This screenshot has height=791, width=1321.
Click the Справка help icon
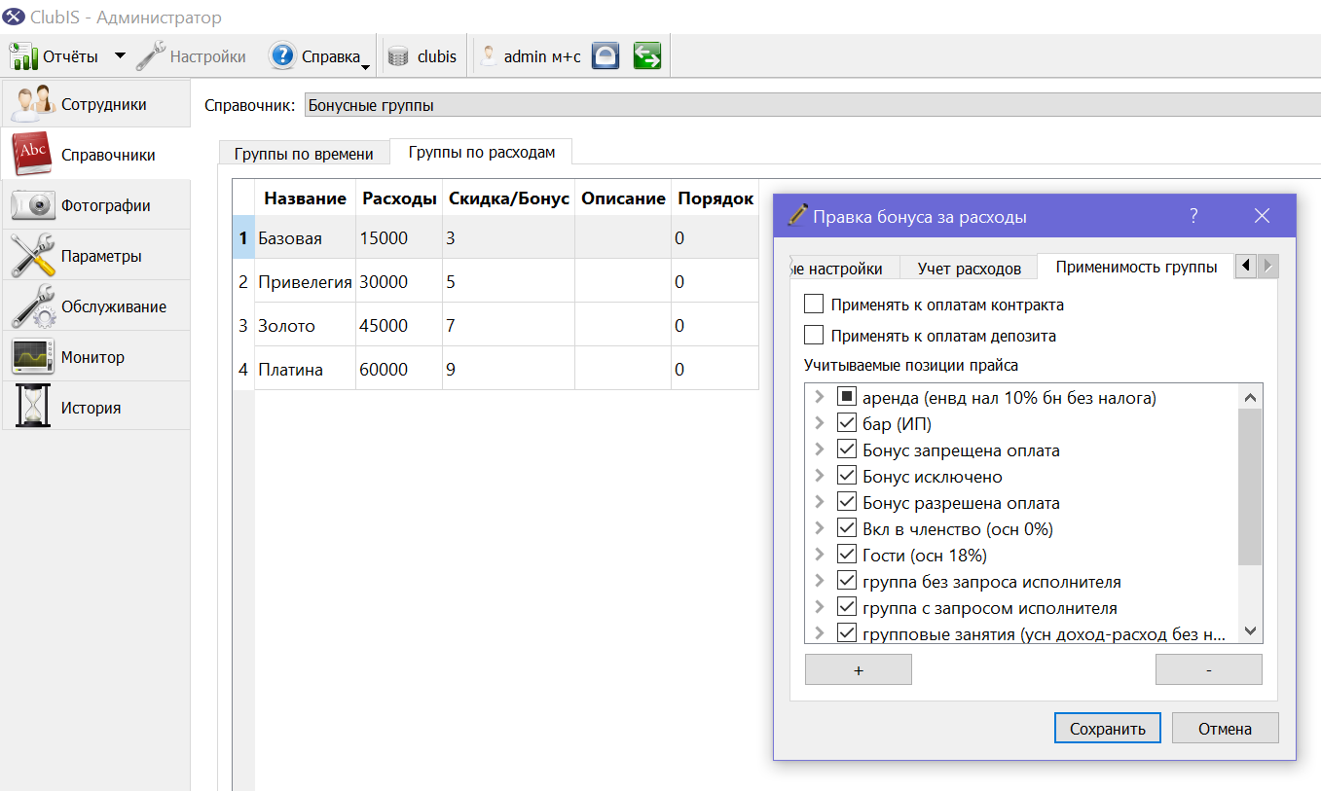(x=281, y=56)
